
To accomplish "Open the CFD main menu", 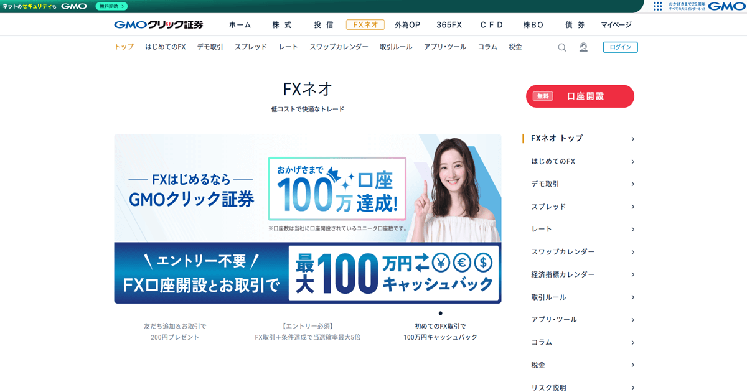I will 491,25.
